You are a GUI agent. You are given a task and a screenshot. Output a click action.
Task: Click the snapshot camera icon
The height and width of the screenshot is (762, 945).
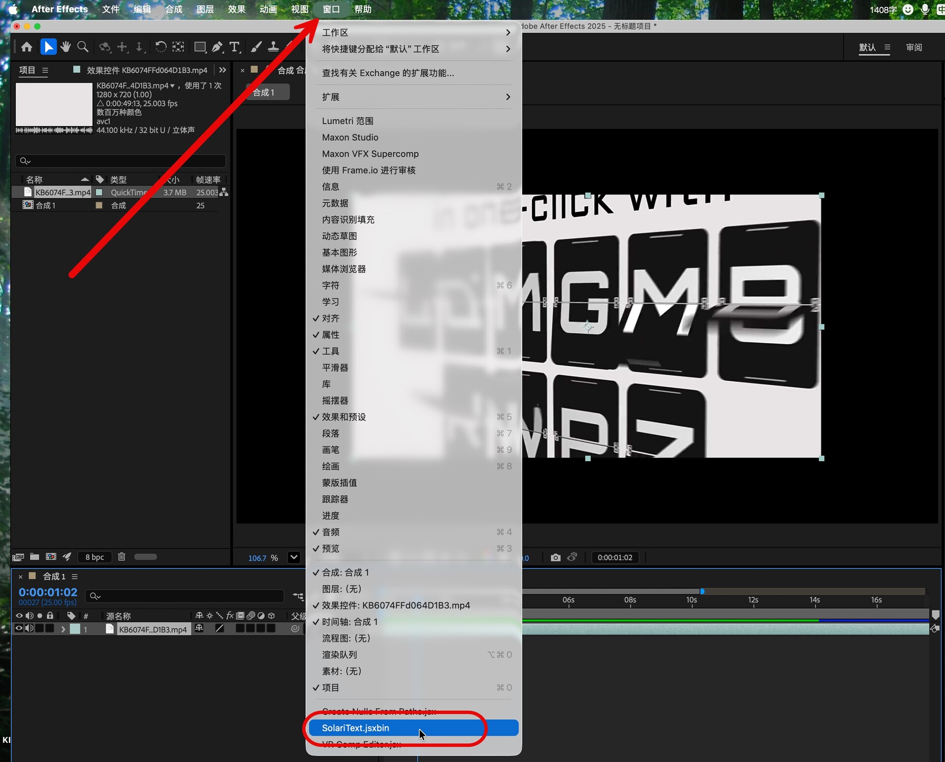pos(556,557)
